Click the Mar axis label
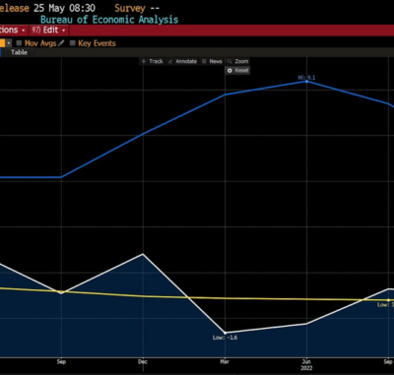Screen dimensions: 394x375 click(225, 361)
